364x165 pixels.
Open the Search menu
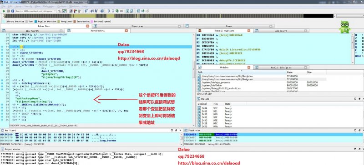coord(28,6)
